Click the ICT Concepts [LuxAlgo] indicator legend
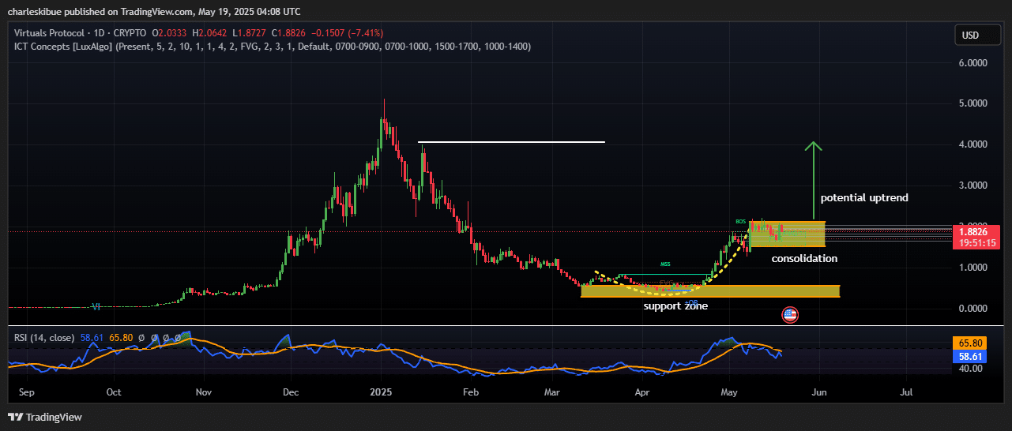 point(273,47)
